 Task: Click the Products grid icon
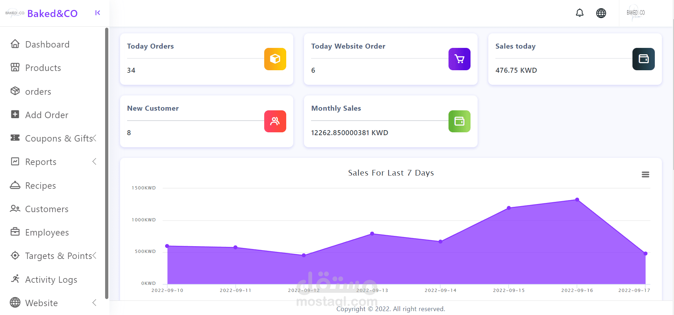(x=15, y=67)
